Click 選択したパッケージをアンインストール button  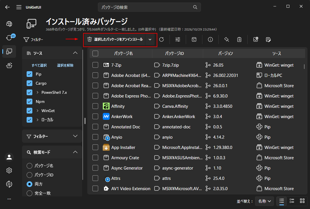pos(115,39)
